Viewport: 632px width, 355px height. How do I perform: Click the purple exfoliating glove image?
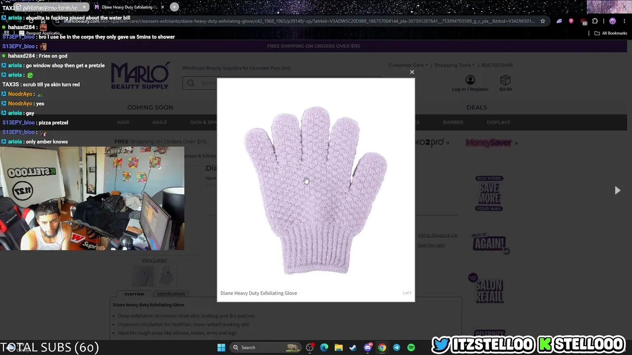[316, 190]
